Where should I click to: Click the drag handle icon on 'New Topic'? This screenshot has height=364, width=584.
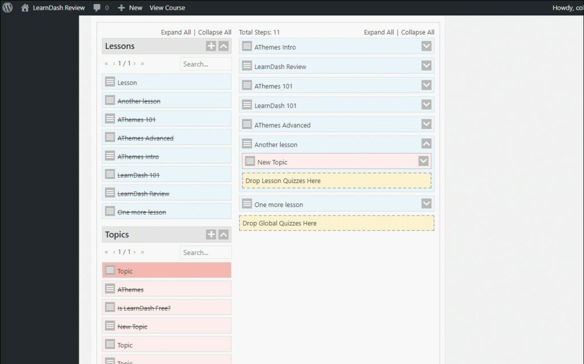tap(251, 161)
